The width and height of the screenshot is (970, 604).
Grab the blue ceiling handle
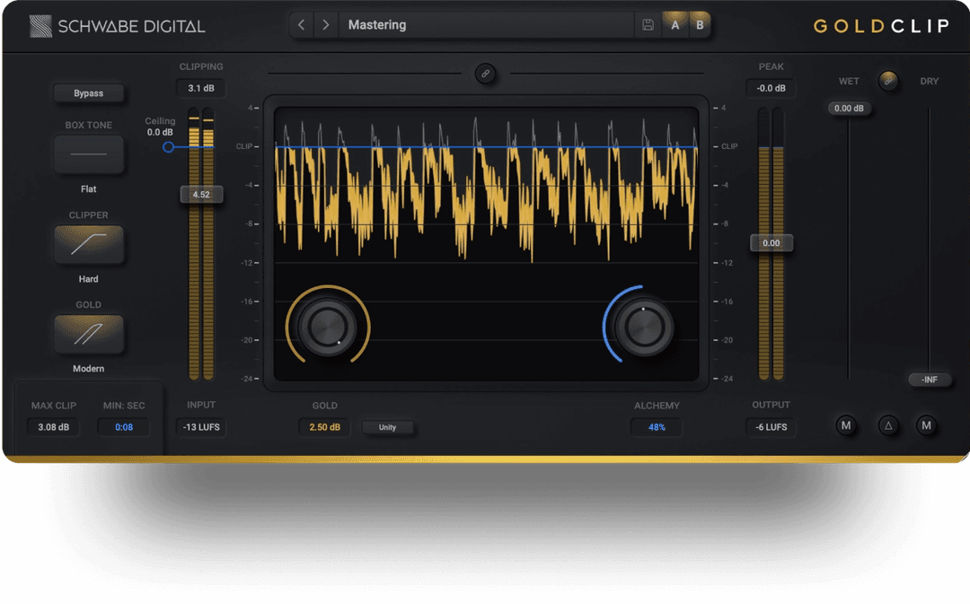point(168,147)
